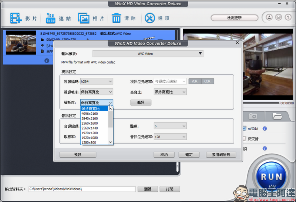This screenshot has width=296, height=202.
Task: Open the question mark help icon
Action: pos(287,17)
